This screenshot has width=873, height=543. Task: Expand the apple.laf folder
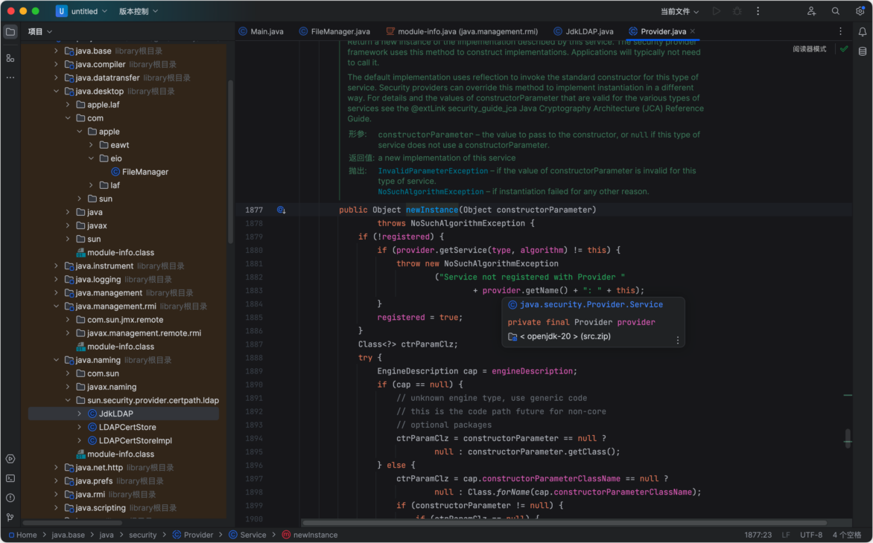point(68,104)
